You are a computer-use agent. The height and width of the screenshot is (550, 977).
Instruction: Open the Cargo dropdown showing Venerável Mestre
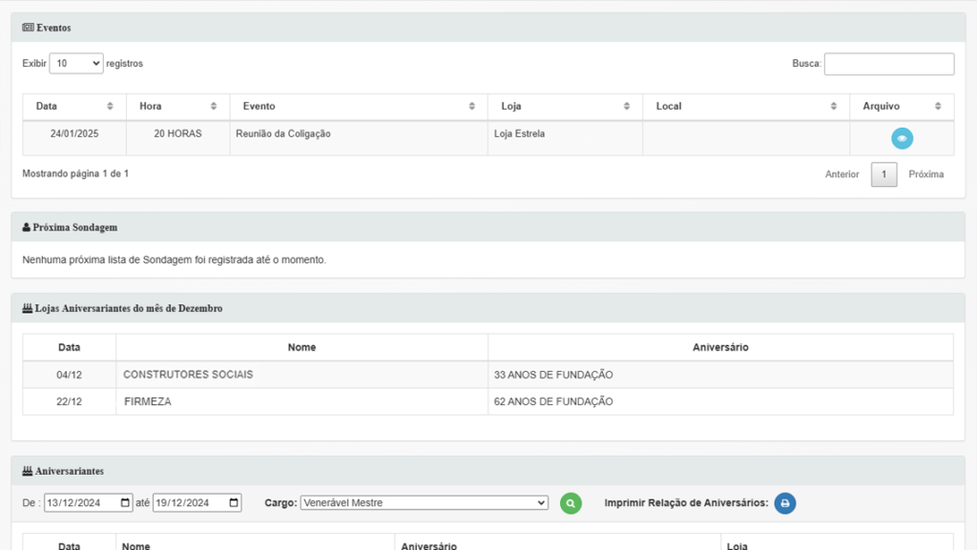(x=424, y=503)
